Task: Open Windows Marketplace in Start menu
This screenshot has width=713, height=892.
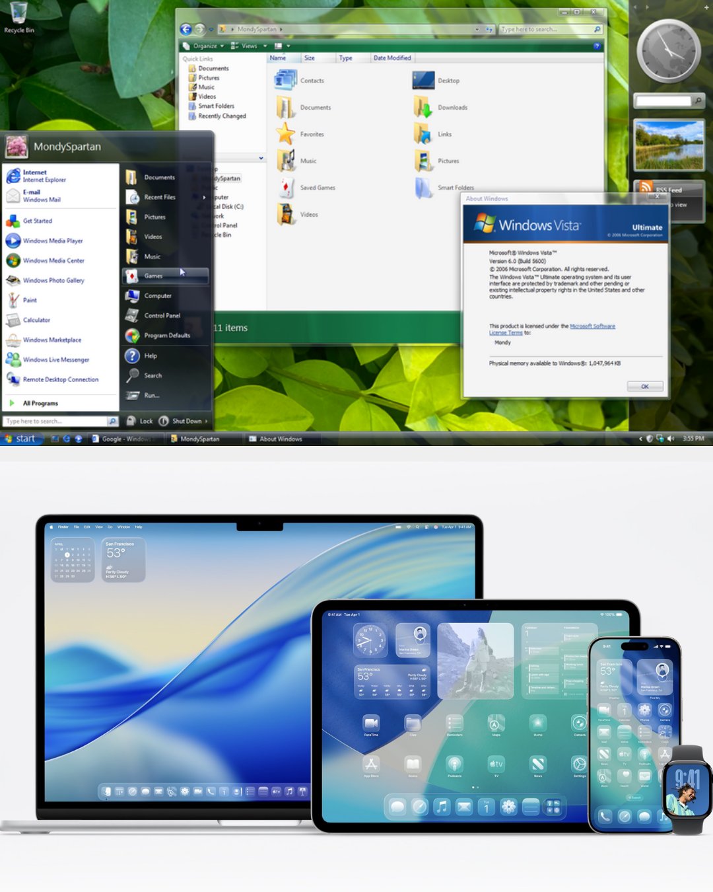Action: [44, 340]
